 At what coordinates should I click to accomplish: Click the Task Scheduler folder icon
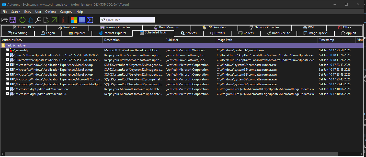pyautogui.click(x=3, y=45)
